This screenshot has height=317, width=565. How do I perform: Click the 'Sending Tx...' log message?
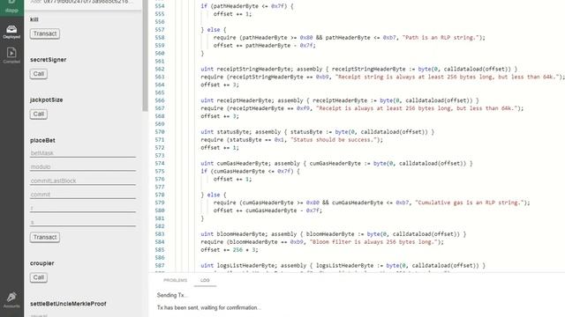pos(172,295)
